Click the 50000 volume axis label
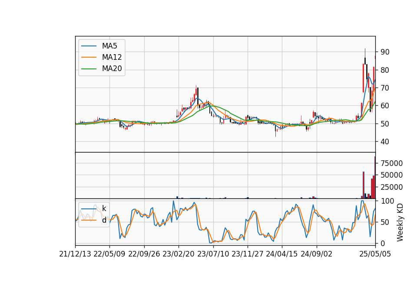The image size is (417, 299). pos(391,175)
